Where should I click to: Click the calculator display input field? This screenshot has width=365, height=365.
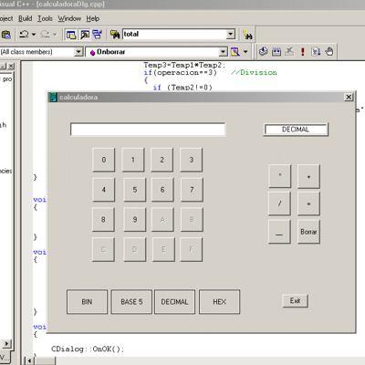coord(148,130)
